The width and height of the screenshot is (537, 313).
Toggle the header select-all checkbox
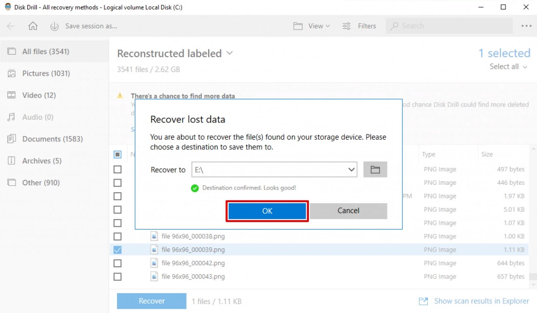tap(117, 154)
